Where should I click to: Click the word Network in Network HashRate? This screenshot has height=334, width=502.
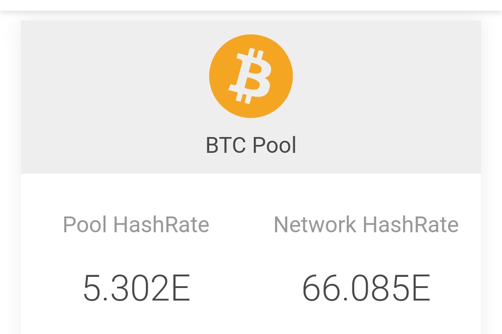pos(315,224)
